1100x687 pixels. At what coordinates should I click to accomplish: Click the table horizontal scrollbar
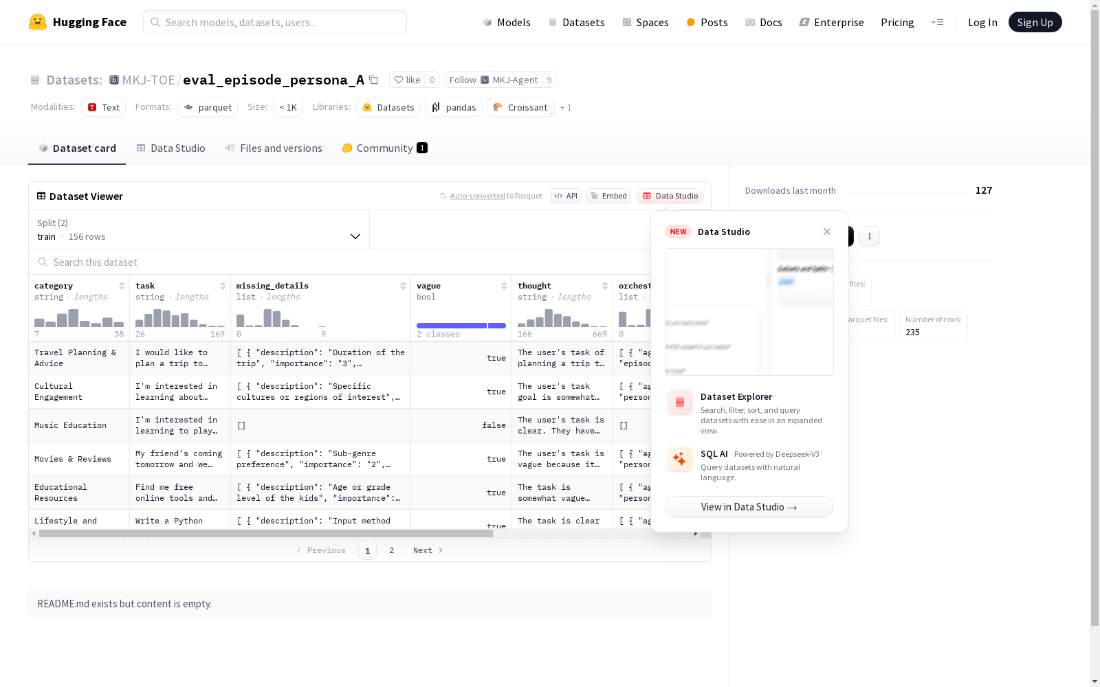click(266, 533)
